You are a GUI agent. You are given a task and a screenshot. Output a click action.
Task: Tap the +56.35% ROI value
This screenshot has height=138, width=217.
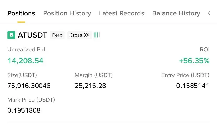(194, 61)
